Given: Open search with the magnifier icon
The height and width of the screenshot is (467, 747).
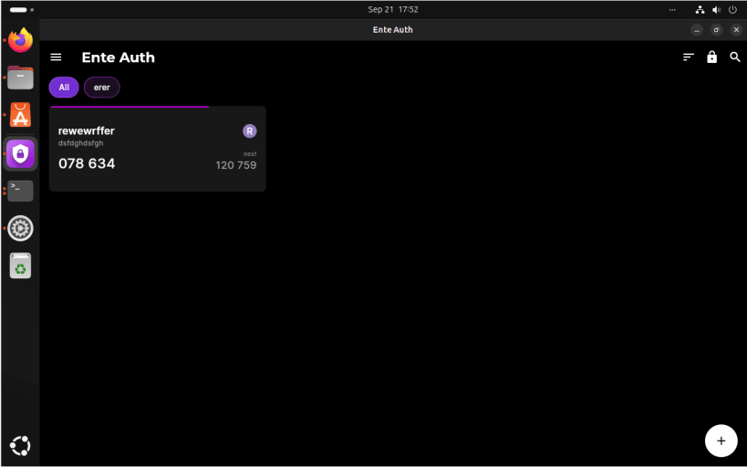Looking at the screenshot, I should tap(735, 57).
